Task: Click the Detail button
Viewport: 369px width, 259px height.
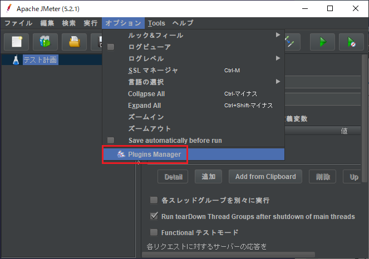Action: click(x=173, y=177)
